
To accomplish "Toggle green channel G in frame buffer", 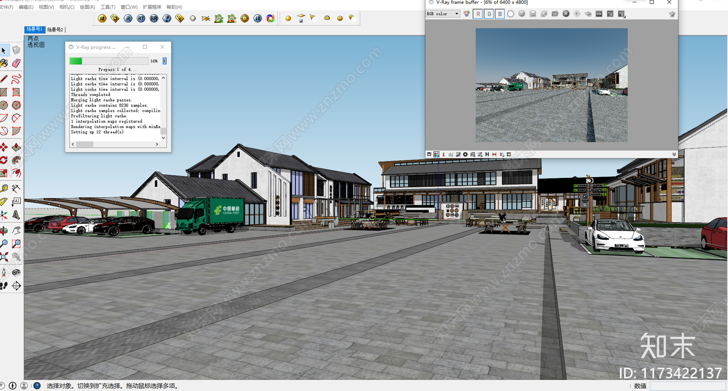I will pos(489,14).
